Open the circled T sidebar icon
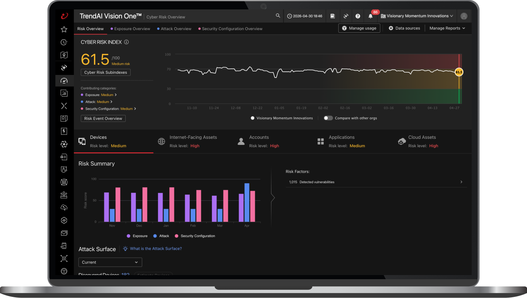 [64, 271]
